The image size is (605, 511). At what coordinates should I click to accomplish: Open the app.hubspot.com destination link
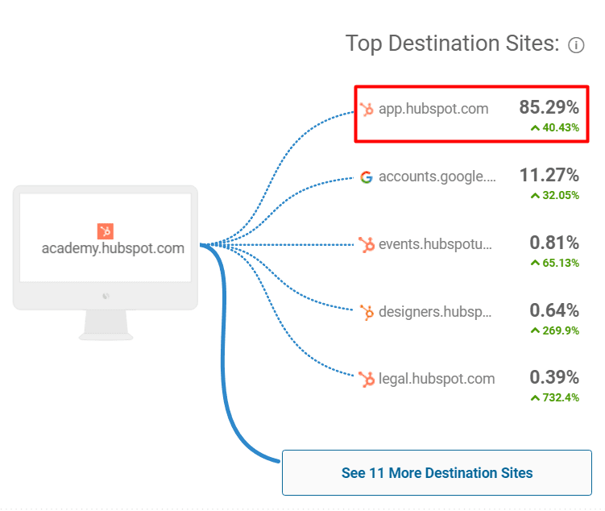point(433,109)
